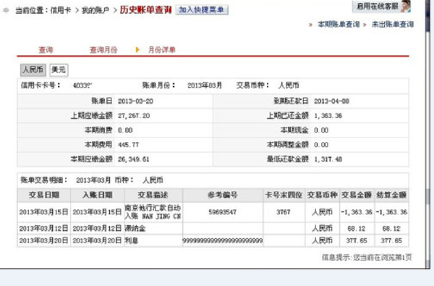Click the 结算金额 column header

tap(391, 195)
